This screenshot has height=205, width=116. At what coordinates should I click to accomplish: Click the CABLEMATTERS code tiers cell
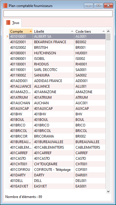click(90, 147)
